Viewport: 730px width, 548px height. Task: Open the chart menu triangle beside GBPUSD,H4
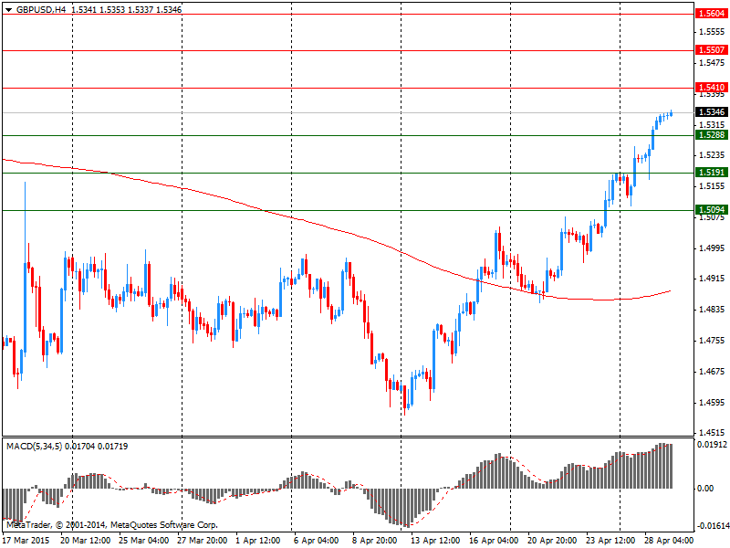[9, 10]
